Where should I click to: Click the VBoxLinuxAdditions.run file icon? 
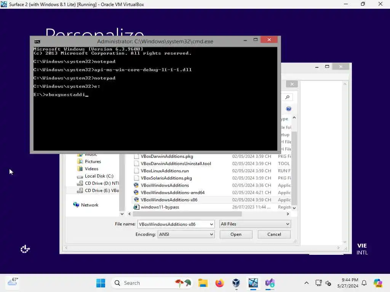point(136,171)
